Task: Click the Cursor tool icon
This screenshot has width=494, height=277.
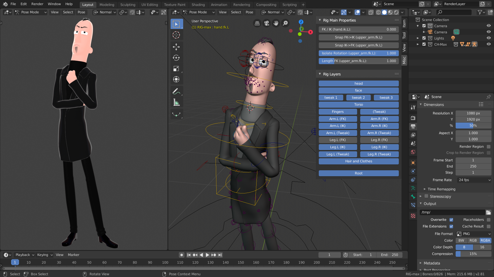Action: [176, 35]
